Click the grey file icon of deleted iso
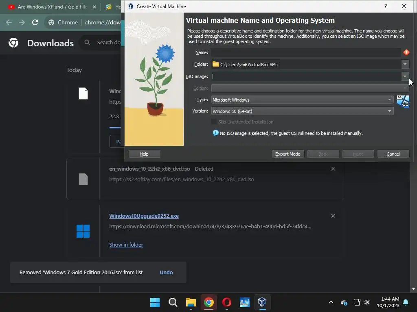The height and width of the screenshot is (312, 417). click(83, 179)
